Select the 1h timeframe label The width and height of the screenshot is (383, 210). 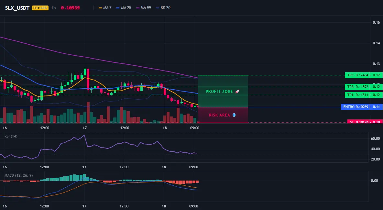53,8
